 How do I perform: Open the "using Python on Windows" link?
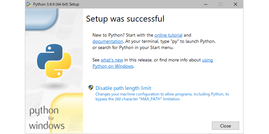coord(113,66)
